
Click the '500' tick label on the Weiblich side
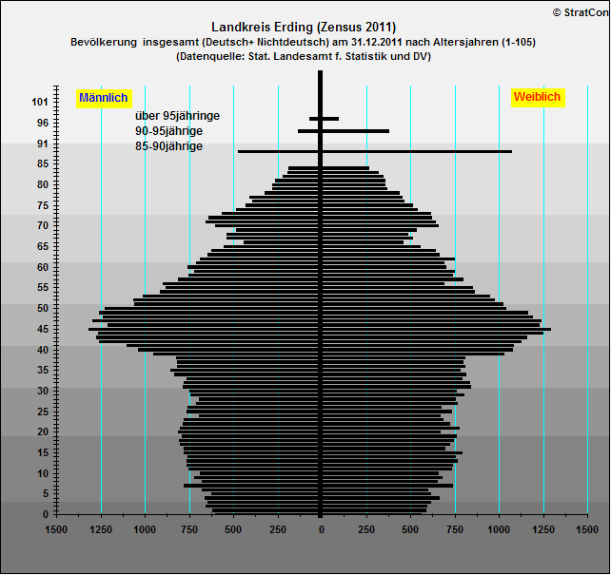coord(410,530)
